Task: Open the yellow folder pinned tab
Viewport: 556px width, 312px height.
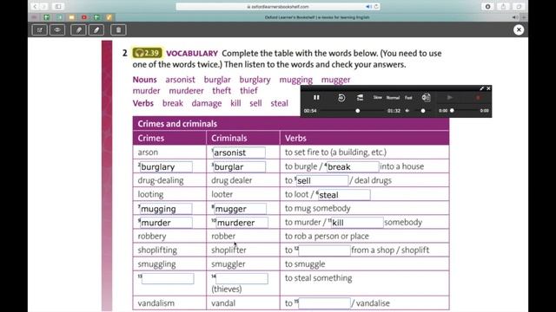Action: (71, 17)
